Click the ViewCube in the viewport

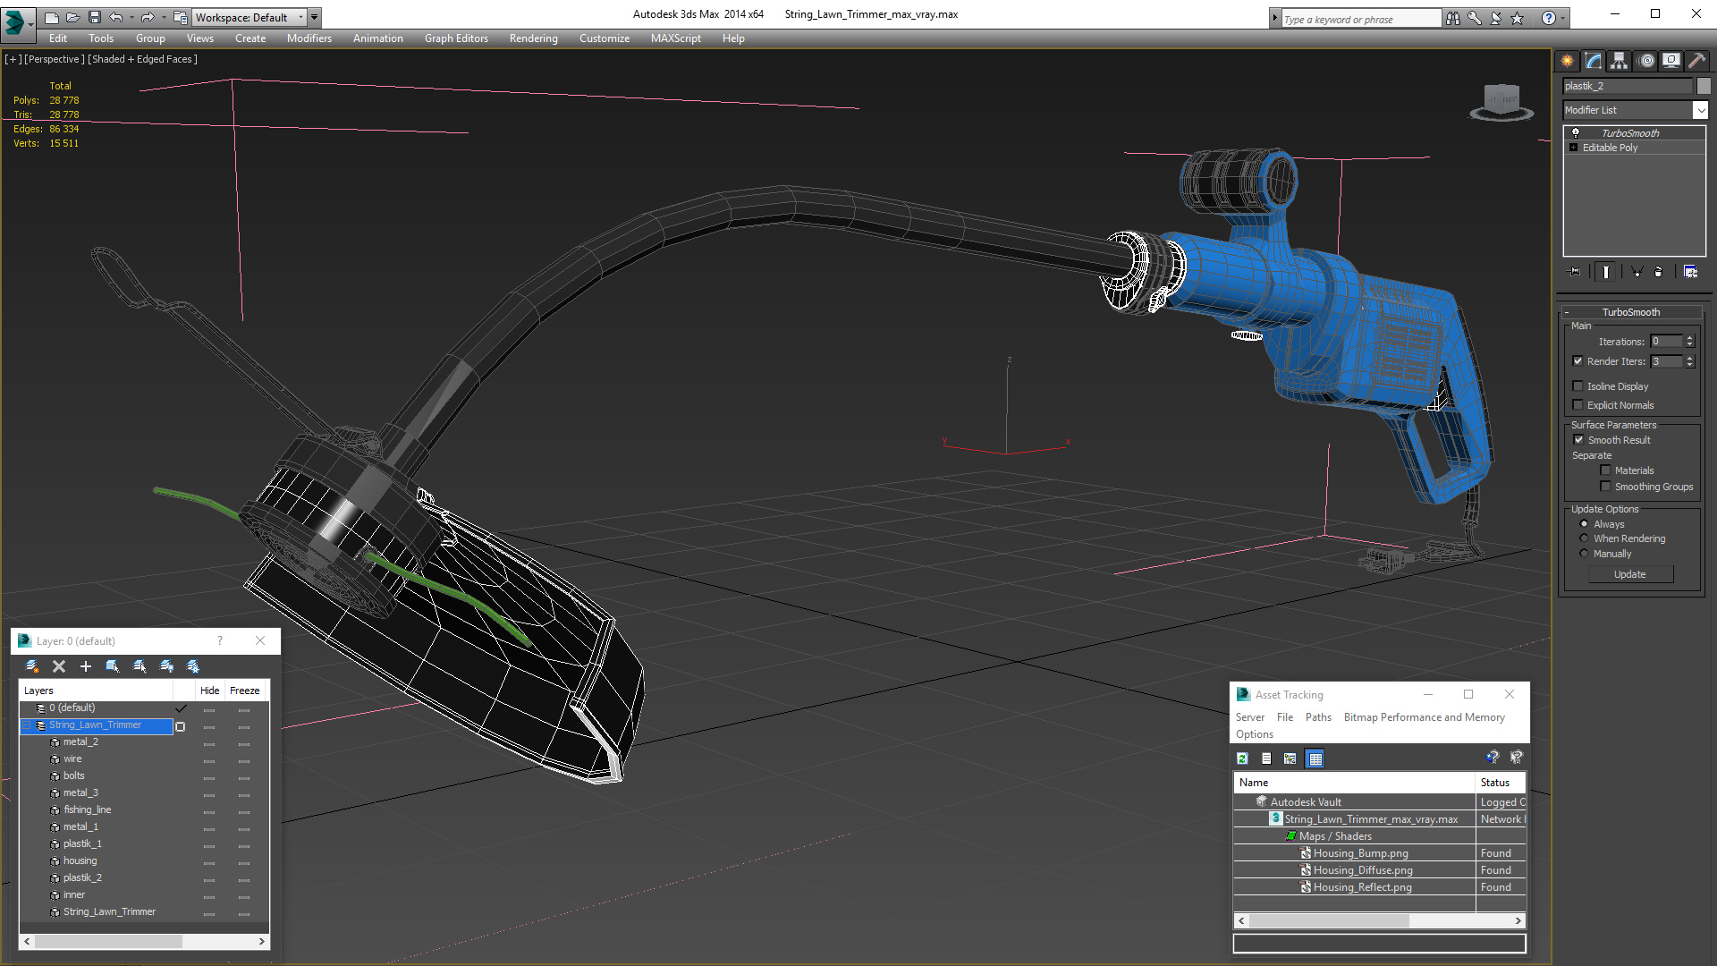point(1501,102)
